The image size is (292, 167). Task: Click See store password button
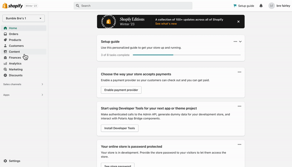click(x=118, y=165)
